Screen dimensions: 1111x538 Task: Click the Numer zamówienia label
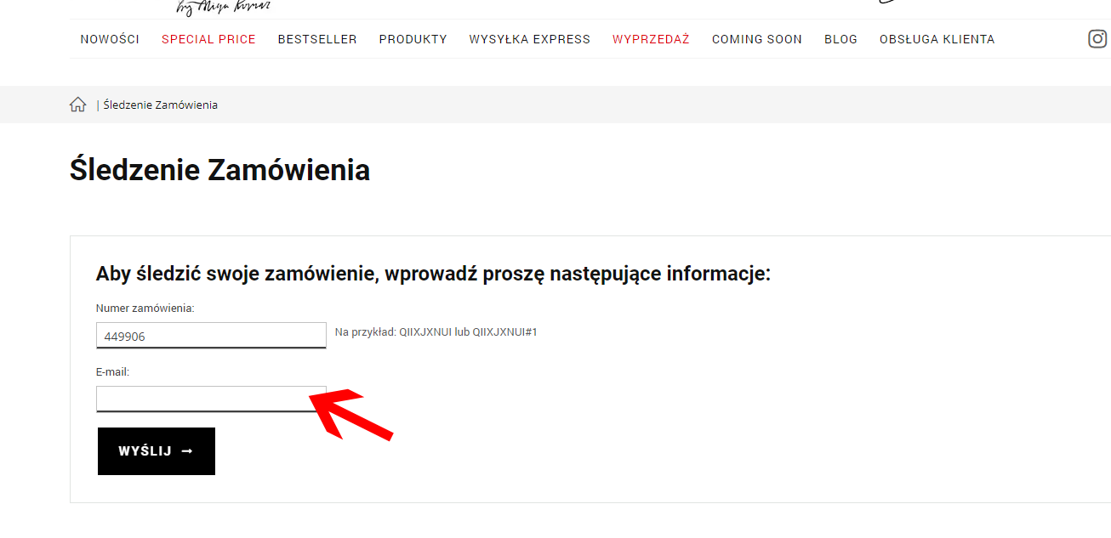click(x=145, y=309)
